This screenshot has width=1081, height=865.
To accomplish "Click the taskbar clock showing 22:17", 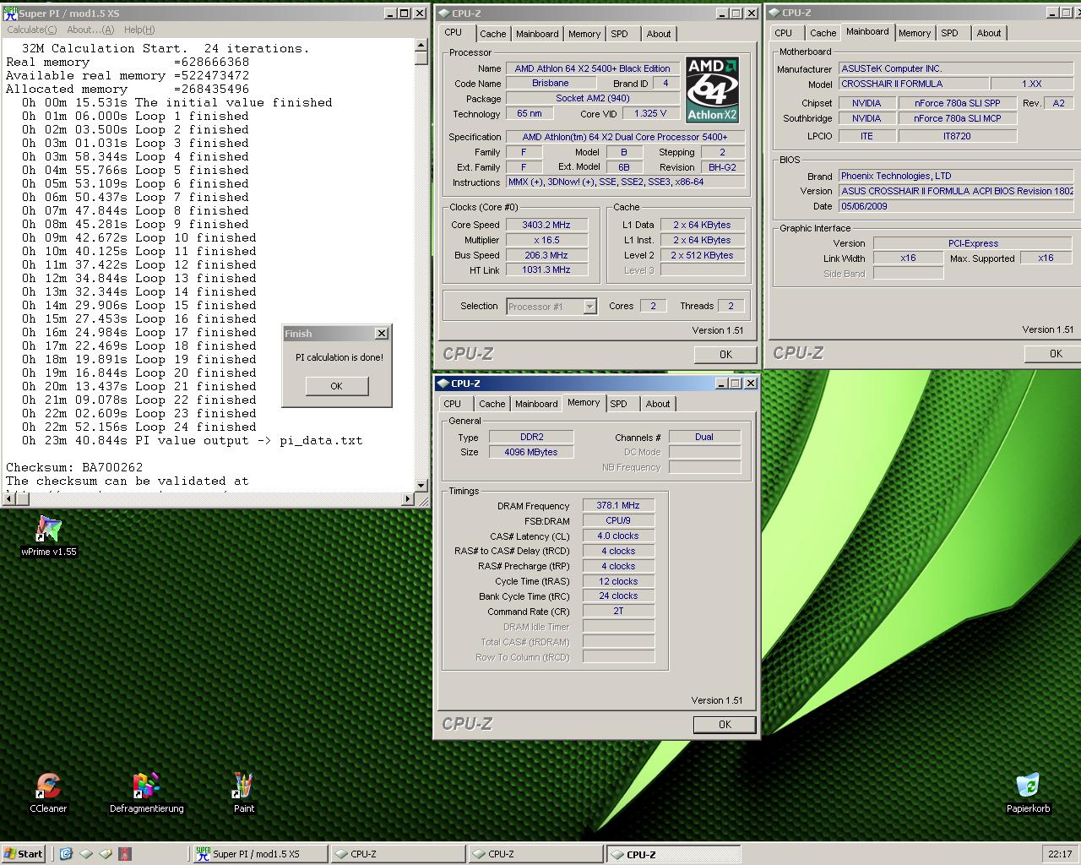I will click(1060, 854).
